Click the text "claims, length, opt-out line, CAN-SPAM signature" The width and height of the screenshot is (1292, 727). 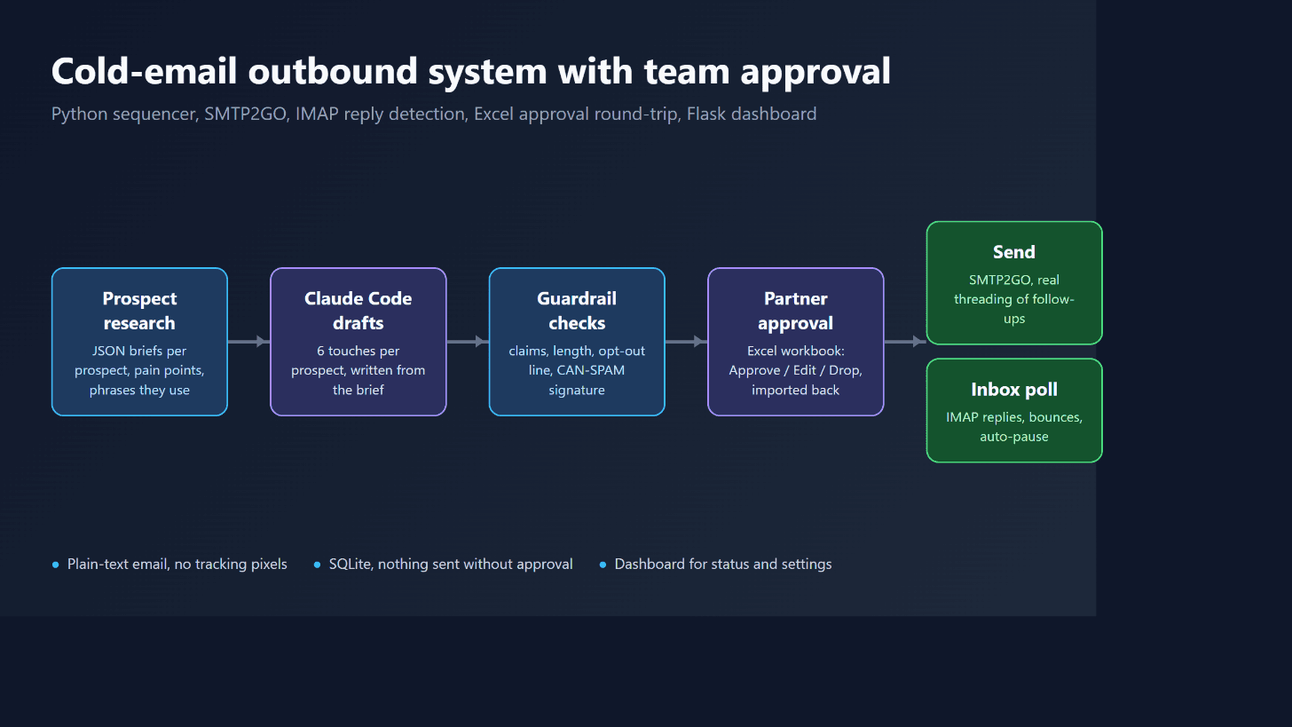point(577,370)
